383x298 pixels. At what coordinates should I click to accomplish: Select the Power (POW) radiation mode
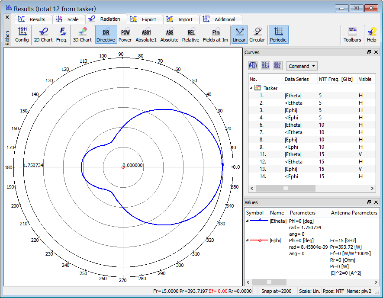125,35
